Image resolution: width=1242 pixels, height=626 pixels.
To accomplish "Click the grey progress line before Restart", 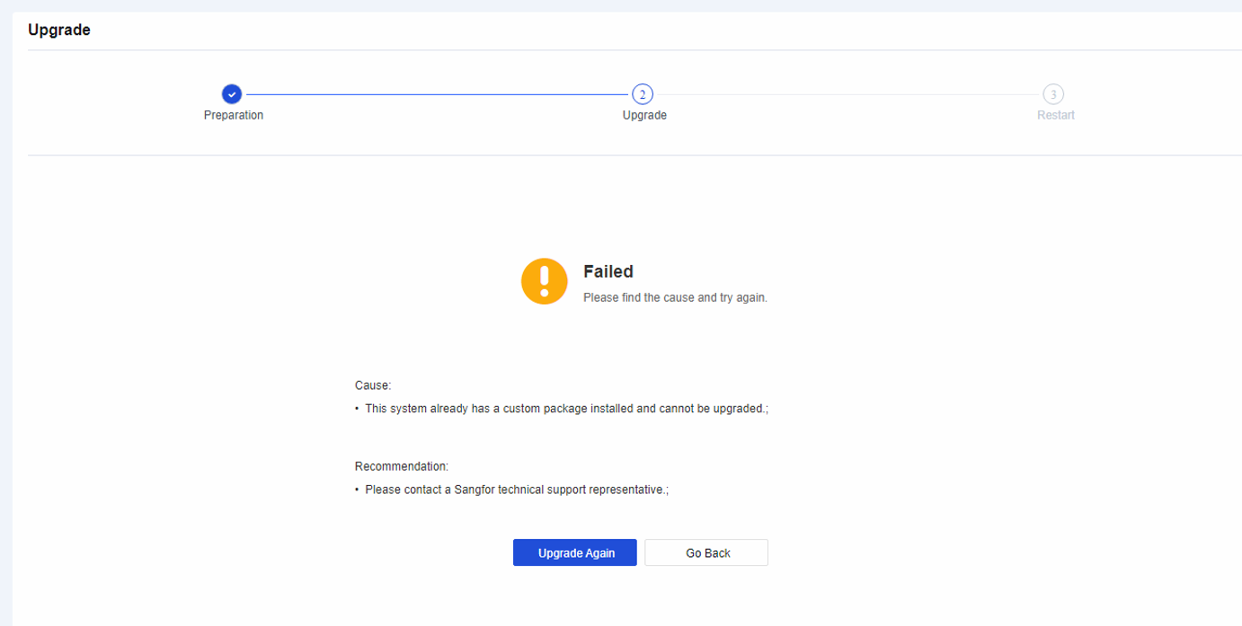I will (x=847, y=94).
